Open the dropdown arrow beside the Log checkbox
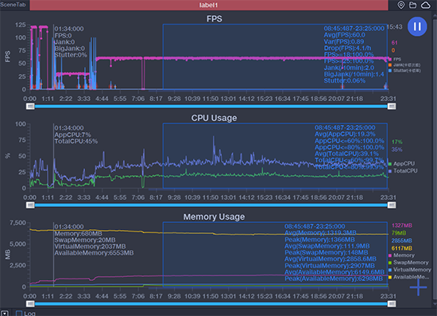This screenshot has height=316, width=437. tap(5, 313)
